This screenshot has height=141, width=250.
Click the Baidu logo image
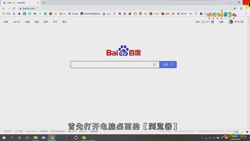click(123, 50)
